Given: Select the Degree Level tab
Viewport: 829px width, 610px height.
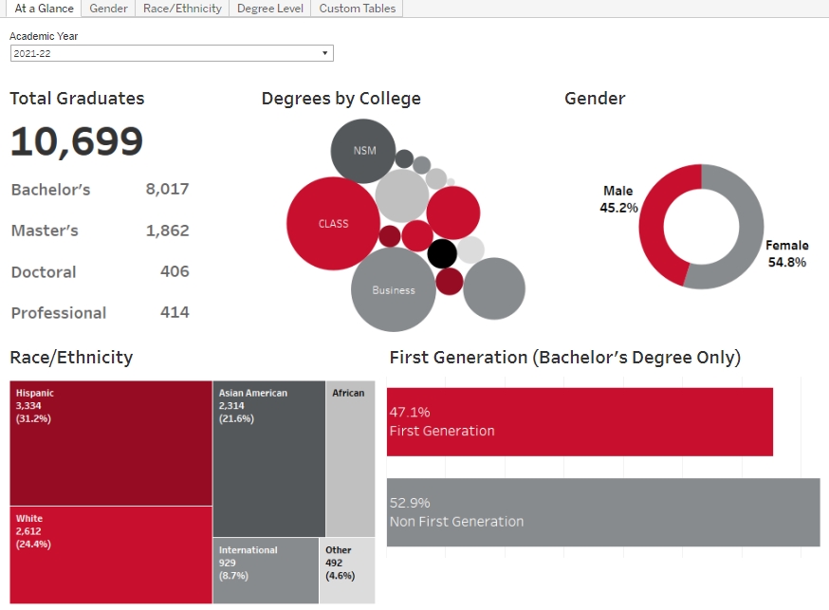Looking at the screenshot, I should point(270,9).
